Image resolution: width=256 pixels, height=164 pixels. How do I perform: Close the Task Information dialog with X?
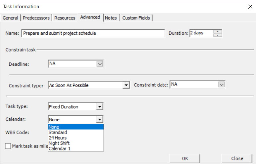pos(250,7)
